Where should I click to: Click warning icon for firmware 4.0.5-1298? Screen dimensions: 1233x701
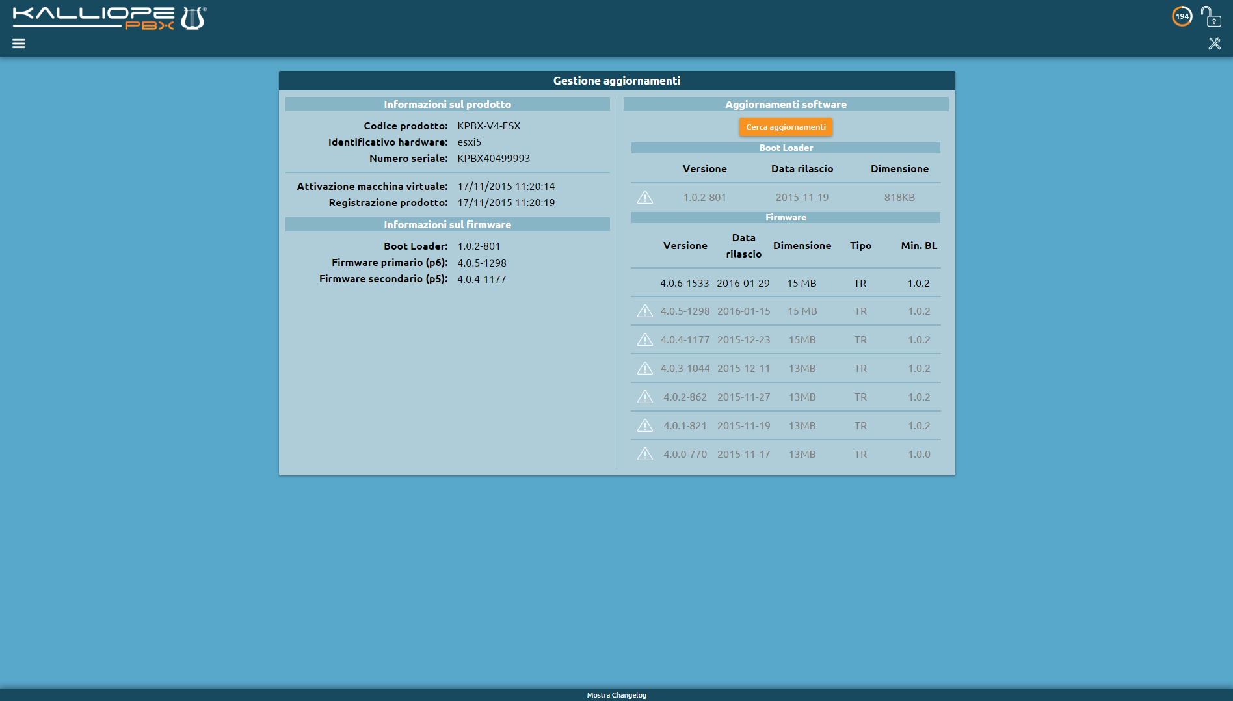pyautogui.click(x=645, y=311)
